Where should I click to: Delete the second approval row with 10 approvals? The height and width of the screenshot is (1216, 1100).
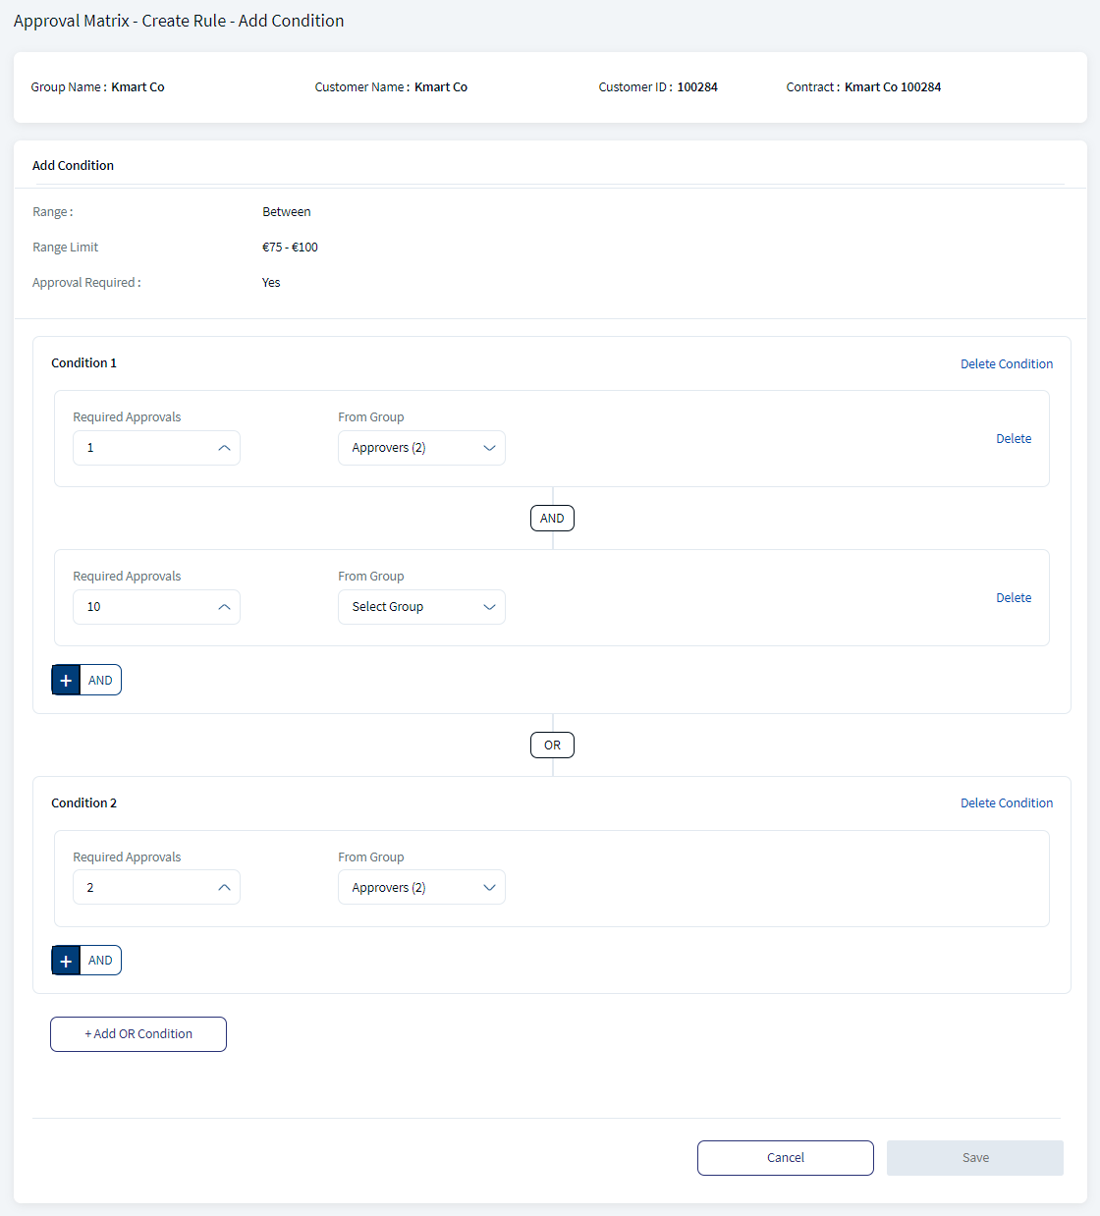(x=1014, y=598)
